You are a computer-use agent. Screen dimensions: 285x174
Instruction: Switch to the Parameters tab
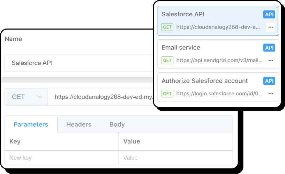(31, 124)
